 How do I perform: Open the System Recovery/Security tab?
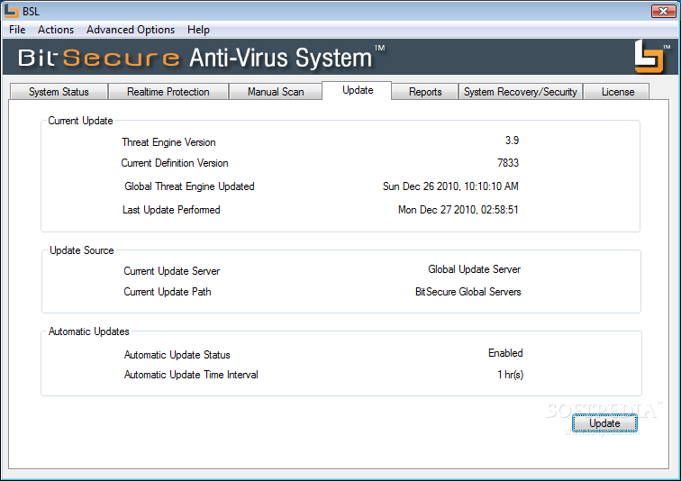(521, 92)
